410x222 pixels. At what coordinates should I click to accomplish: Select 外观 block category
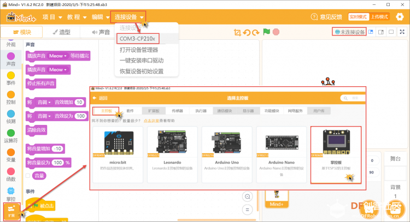pos(11,44)
